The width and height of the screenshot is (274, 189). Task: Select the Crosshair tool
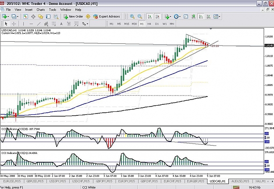click(14, 24)
